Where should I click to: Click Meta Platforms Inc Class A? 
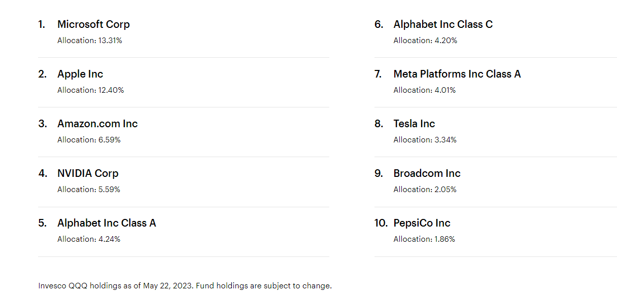[x=457, y=74]
